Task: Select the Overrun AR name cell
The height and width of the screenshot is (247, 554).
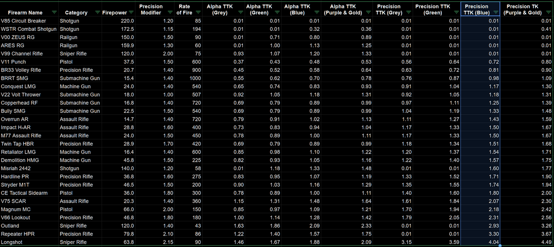Action: (x=29, y=119)
